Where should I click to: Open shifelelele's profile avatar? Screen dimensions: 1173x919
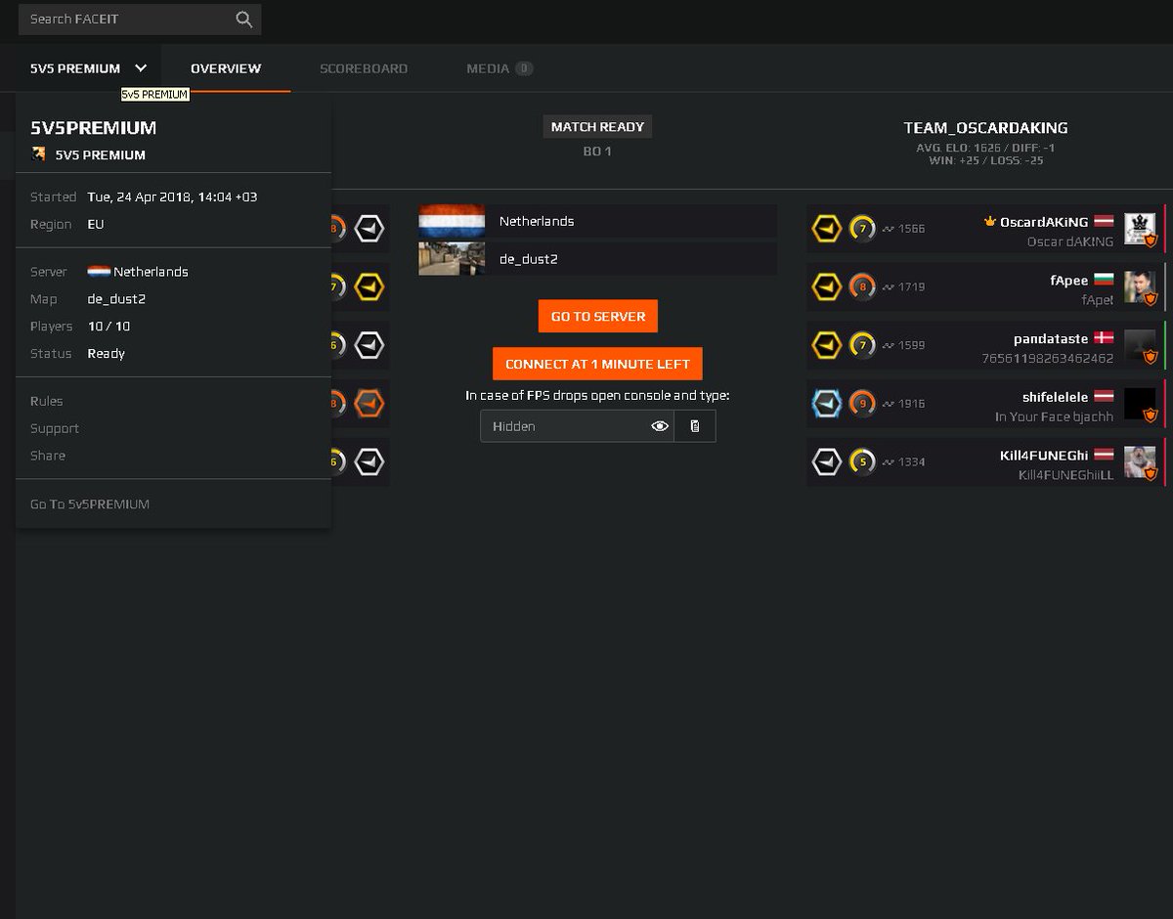click(x=1140, y=403)
